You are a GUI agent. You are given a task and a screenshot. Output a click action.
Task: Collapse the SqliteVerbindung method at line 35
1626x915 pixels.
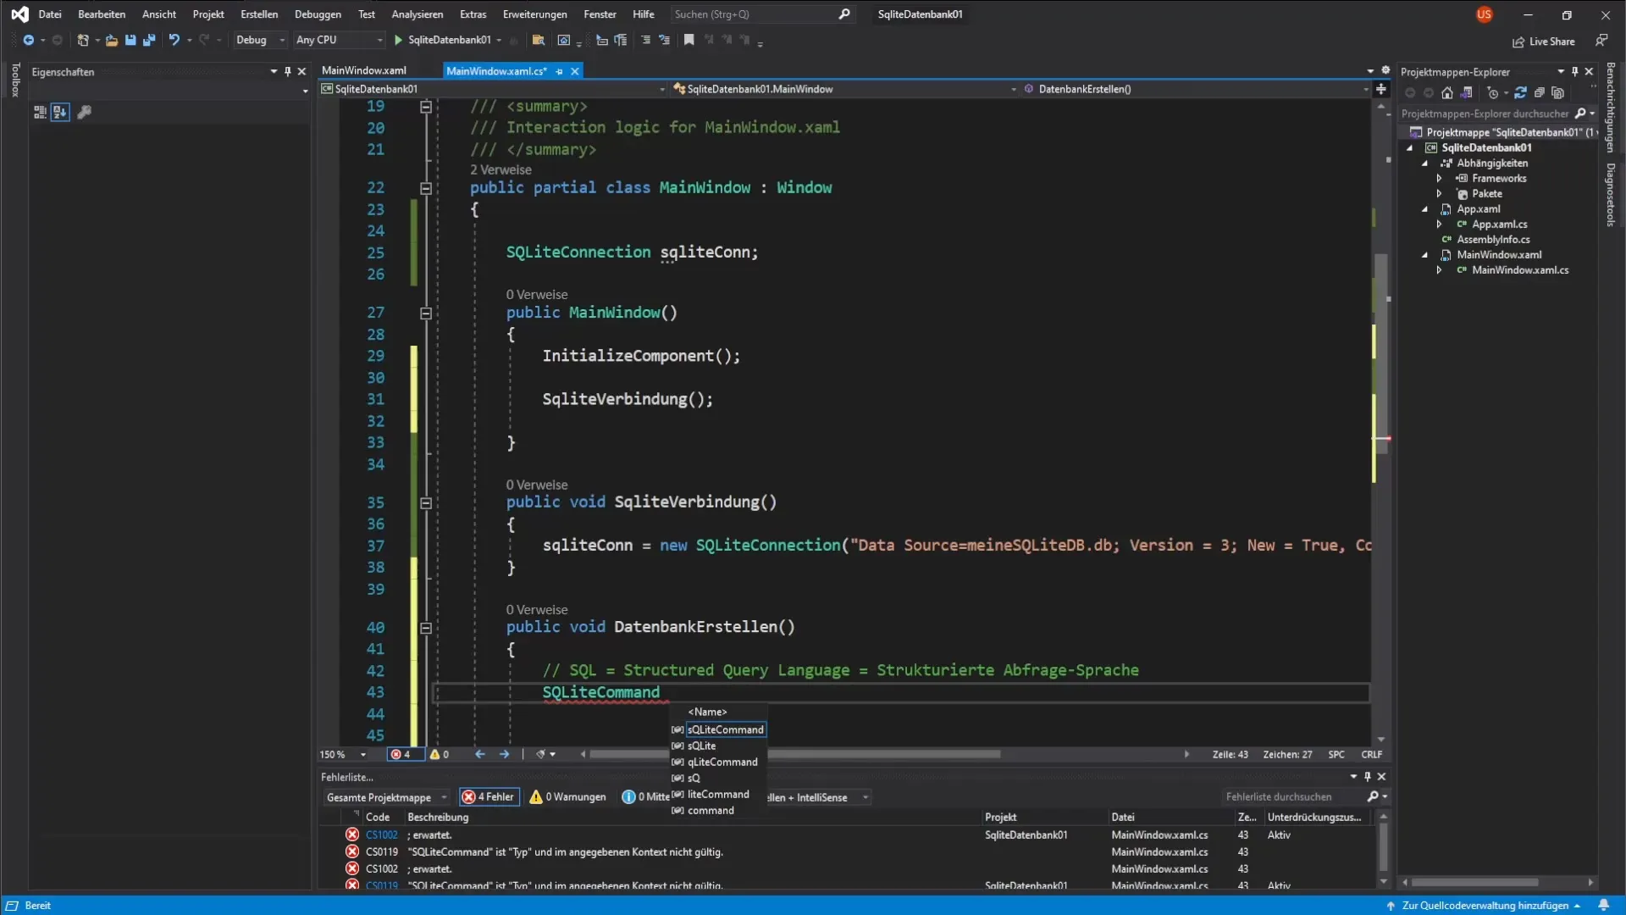(426, 503)
